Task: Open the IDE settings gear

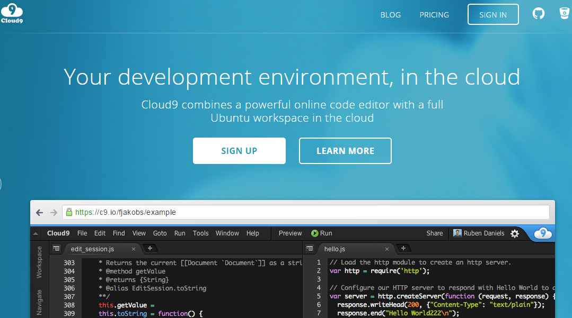Action: click(514, 233)
